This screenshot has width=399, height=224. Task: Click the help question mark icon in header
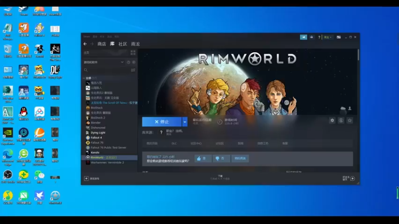319,37
